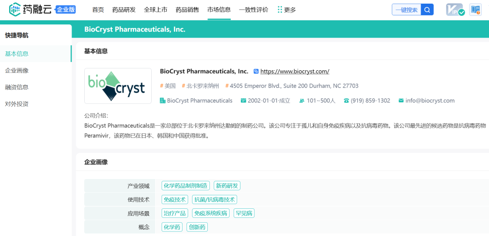This screenshot has height=236, width=489.
Task: Click the 免疫技术 technology tag
Action: (175, 200)
